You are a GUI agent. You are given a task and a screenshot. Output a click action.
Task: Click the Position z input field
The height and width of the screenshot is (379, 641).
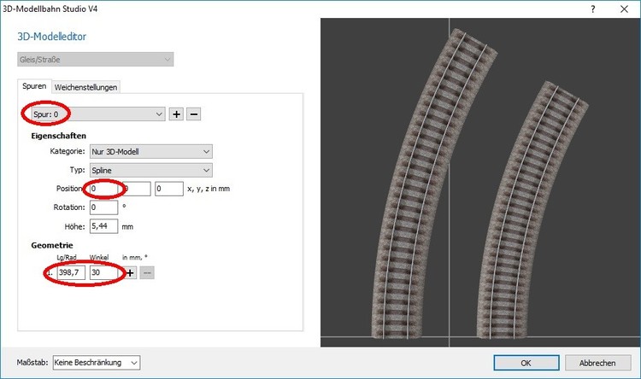point(169,189)
